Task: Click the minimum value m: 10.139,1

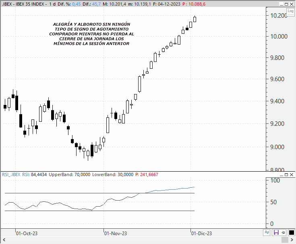Action: coord(139,4)
